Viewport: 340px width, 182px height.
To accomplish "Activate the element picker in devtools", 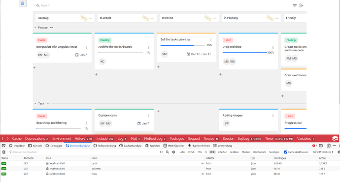I will 3,146.
